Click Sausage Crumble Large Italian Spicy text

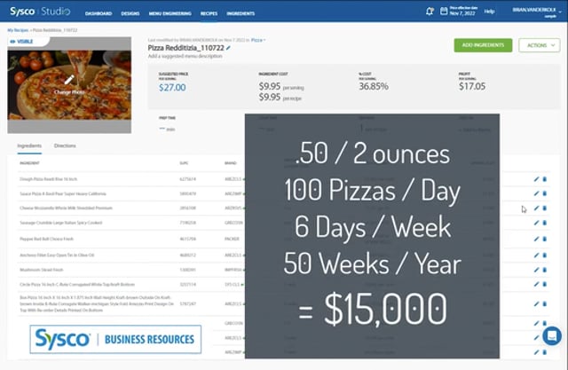[61, 223]
